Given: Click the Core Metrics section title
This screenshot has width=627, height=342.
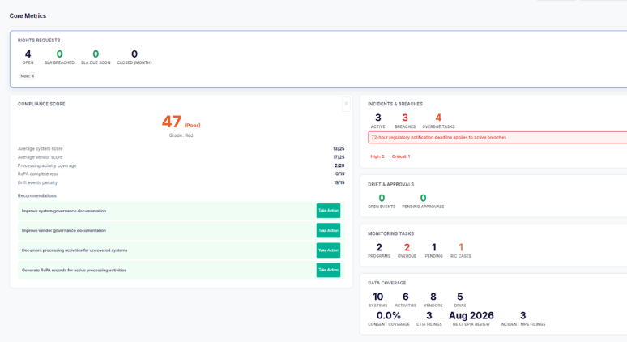Looking at the screenshot, I should click(28, 16).
